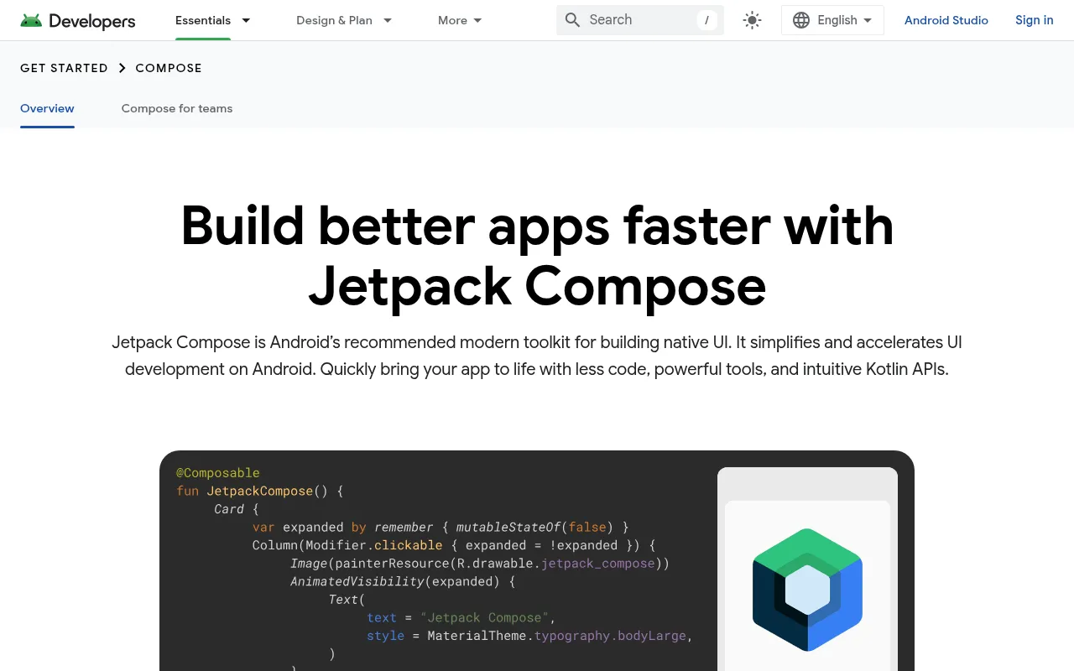This screenshot has height=671, width=1074.
Task: Click the Jetpack Compose hexagon logo
Action: [807, 590]
